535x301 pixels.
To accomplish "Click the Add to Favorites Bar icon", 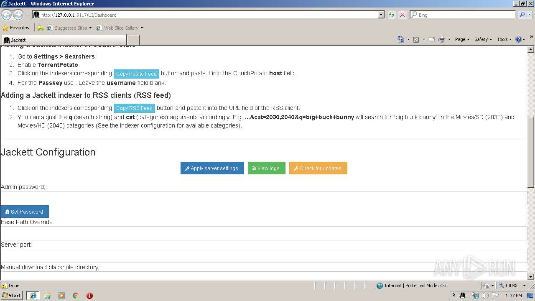I will pos(40,28).
